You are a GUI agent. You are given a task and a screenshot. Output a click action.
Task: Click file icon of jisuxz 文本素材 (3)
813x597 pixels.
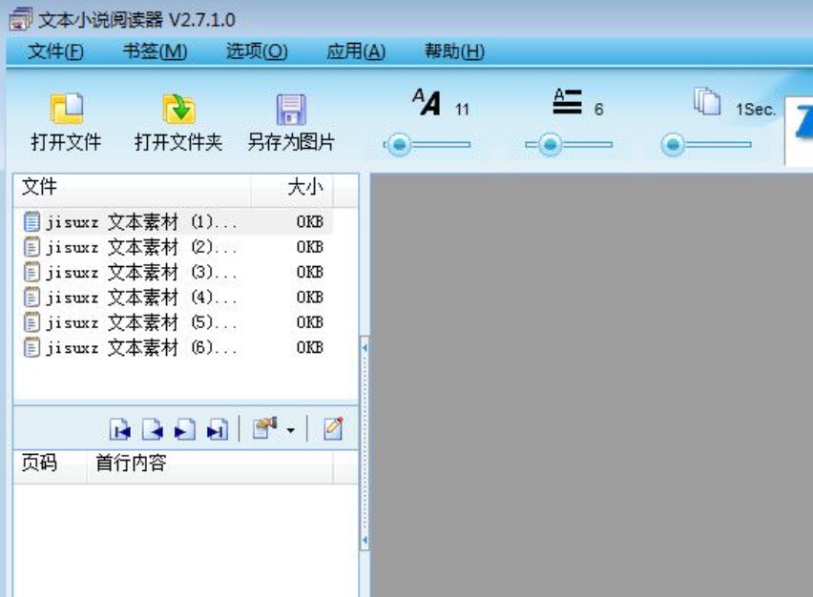31,272
